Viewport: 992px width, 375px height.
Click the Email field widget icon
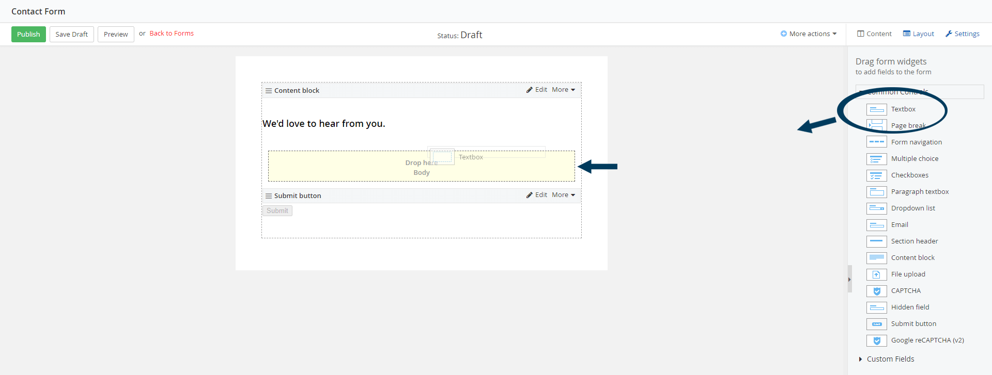(876, 225)
